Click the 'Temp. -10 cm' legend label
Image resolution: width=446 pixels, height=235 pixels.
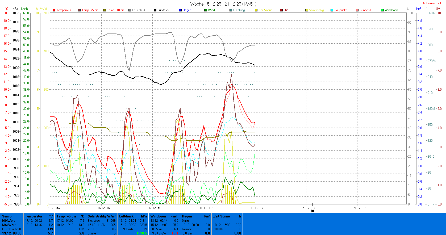(115, 10)
